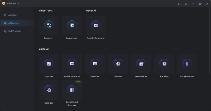Open the Denoiser tool
Viewport: 211px width, 111px height.
[x=118, y=64]
